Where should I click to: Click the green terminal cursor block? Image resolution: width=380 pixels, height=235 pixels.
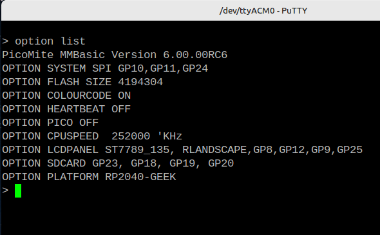(x=18, y=190)
